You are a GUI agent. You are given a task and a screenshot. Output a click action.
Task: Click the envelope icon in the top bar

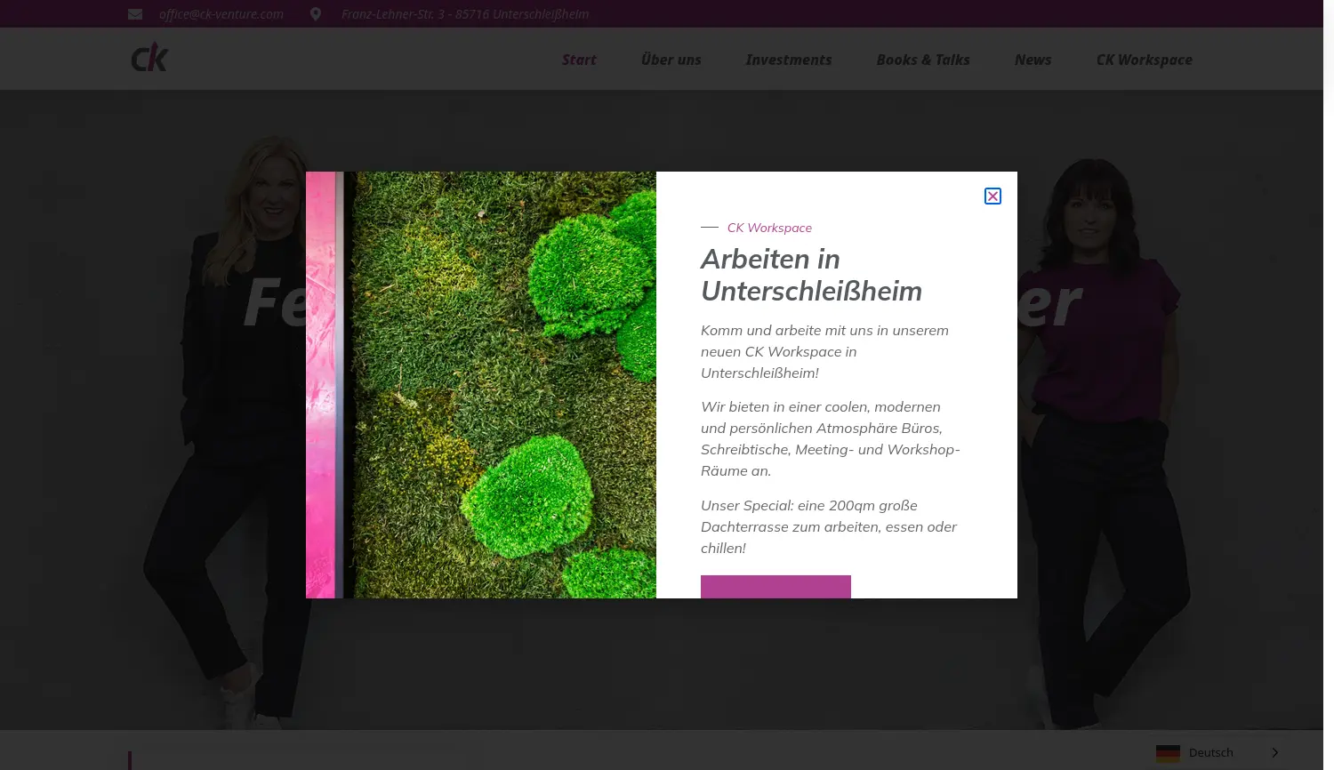[135, 13]
